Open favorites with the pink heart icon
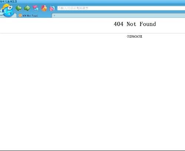Screen dimensions: 185x151 point(52,8)
